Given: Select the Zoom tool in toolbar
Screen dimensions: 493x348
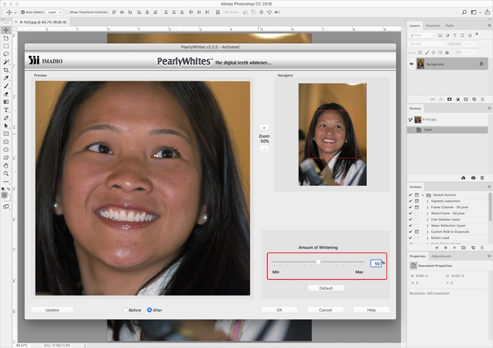Looking at the screenshot, I should point(6,174).
